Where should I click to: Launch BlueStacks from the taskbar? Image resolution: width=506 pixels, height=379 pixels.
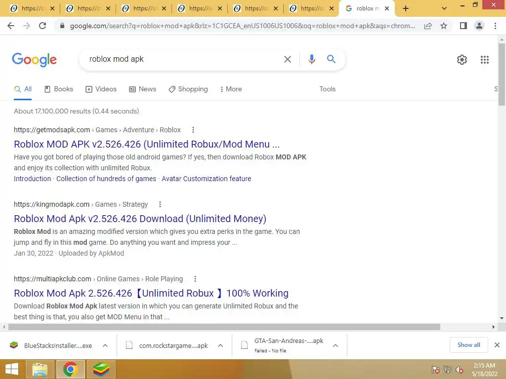(x=101, y=369)
